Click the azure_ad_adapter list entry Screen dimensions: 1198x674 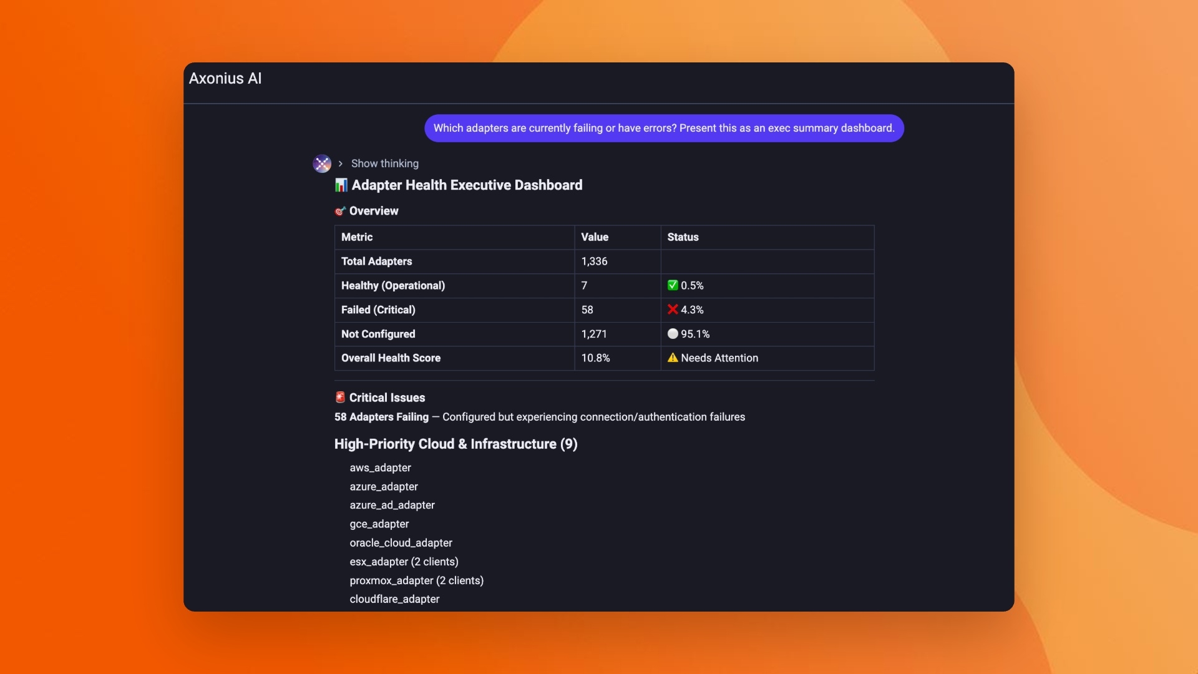[392, 505]
